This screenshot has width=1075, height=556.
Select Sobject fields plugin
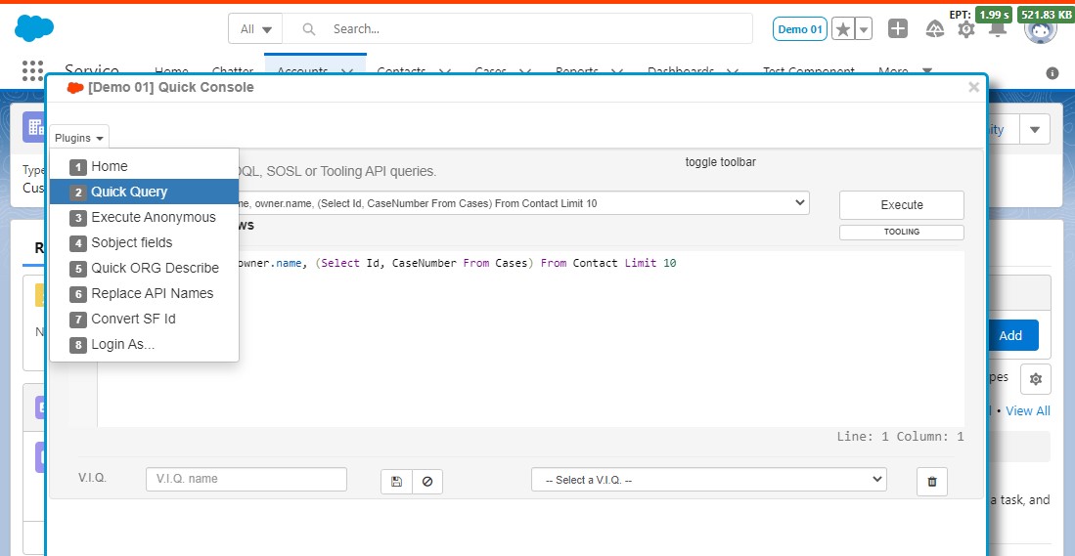[x=144, y=242]
